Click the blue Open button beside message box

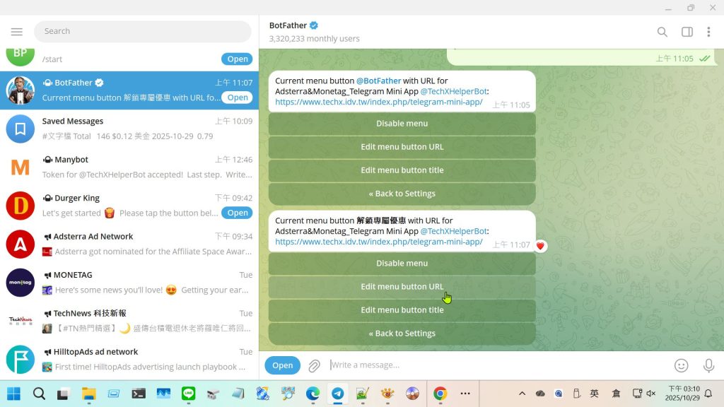click(x=282, y=365)
